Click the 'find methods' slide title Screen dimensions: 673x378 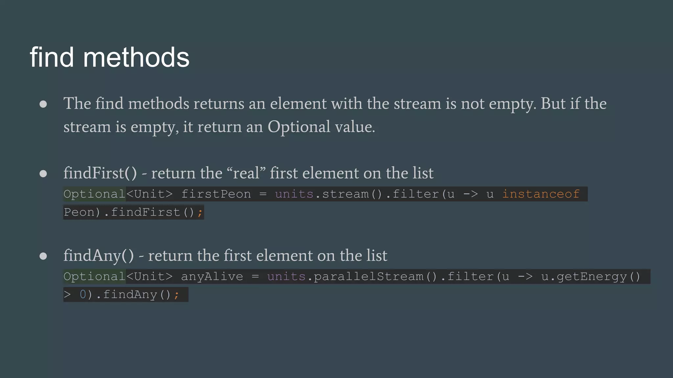[109, 57]
